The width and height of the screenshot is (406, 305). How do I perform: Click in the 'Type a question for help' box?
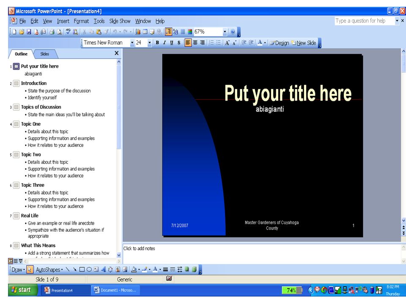tap(365, 21)
